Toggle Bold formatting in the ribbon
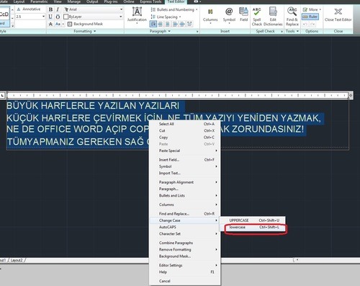360x286 pixels. pyautogui.click(x=50, y=9)
